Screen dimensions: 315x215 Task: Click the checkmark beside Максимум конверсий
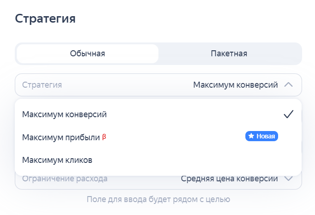tap(289, 114)
